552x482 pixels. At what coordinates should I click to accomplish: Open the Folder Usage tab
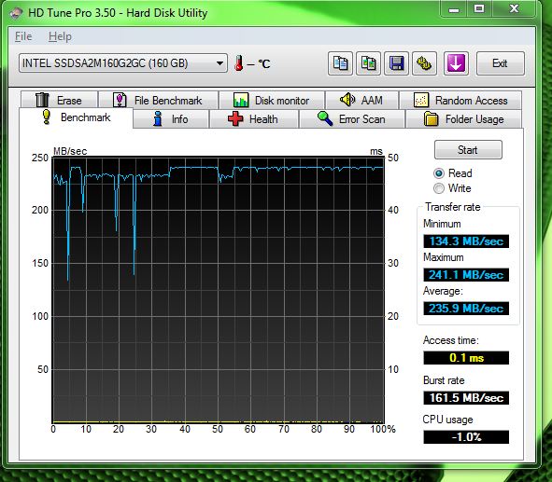(x=463, y=118)
